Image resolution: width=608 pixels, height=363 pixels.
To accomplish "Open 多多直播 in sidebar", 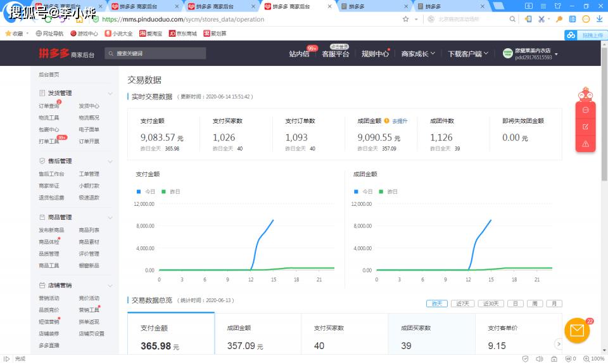I will 49,345.
